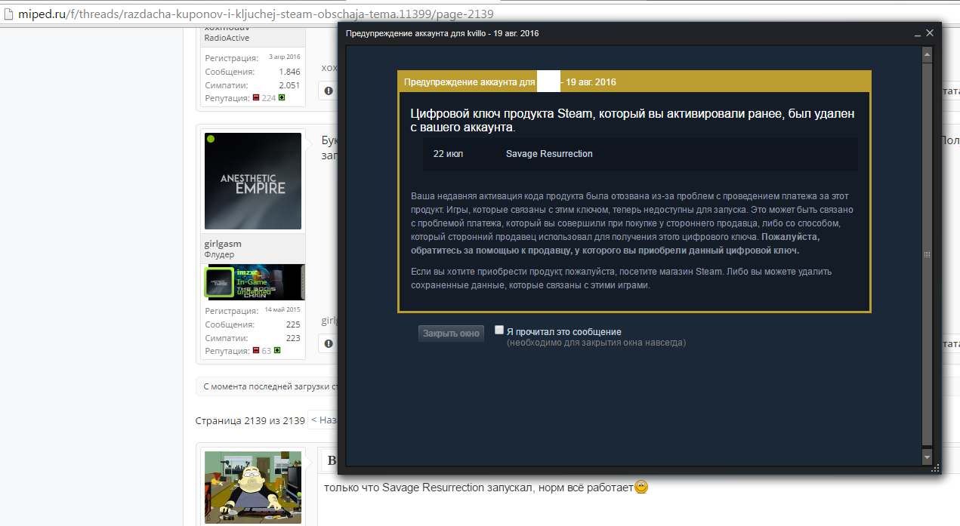Click the green online status dot on girlgasm's avatar
Image resolution: width=960 pixels, height=526 pixels.
211,139
